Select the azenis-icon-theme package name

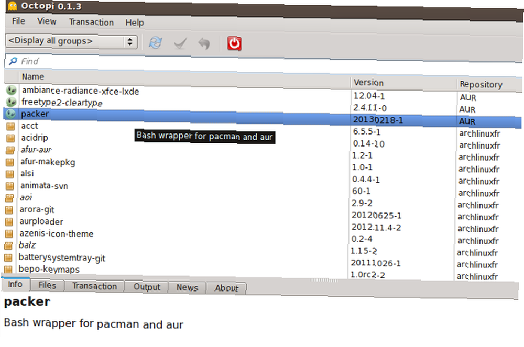coord(57,233)
